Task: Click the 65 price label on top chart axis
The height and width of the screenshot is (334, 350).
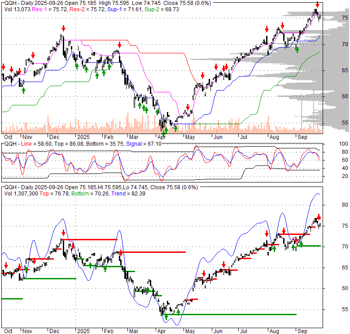Action: tap(345, 70)
